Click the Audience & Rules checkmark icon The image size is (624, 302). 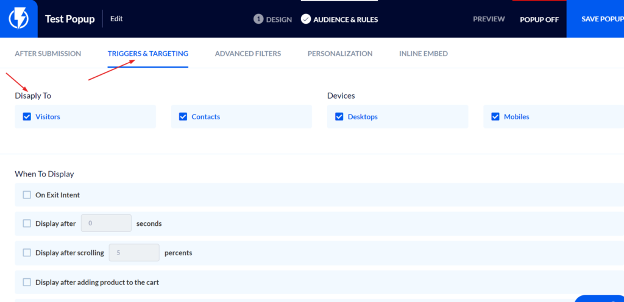click(306, 19)
